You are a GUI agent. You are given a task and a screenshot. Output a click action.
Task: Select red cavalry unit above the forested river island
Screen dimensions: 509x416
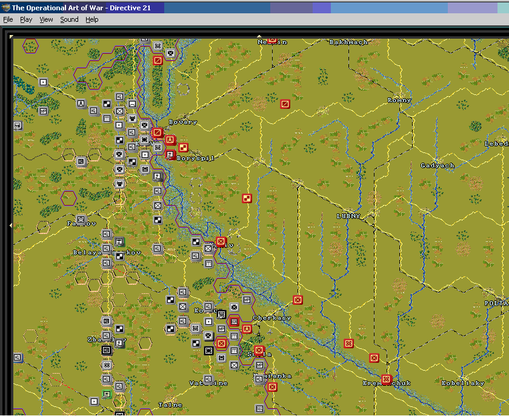point(158,60)
